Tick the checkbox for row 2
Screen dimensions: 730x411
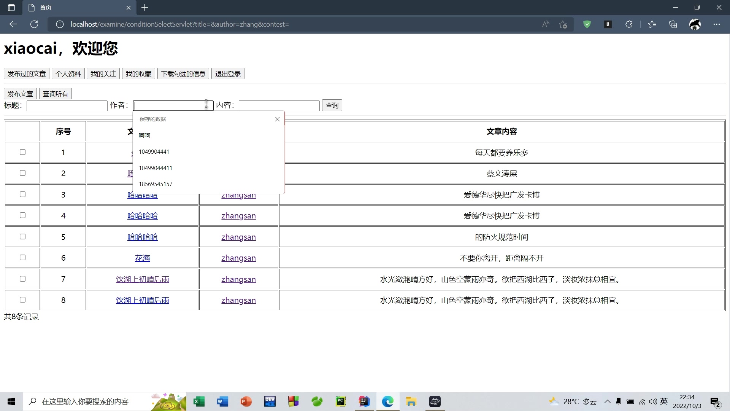pos(22,173)
